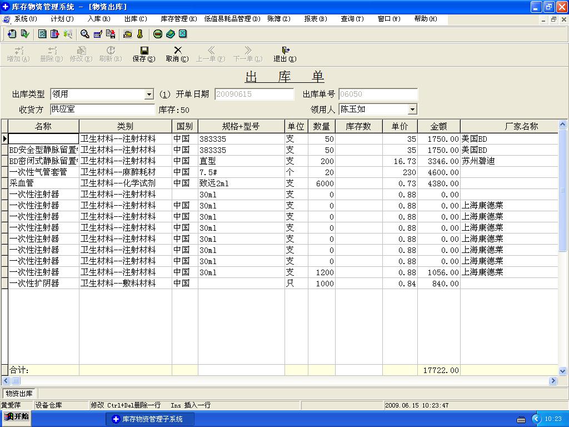Click the horizontal scrollbar right arrow
This screenshot has width=569, height=427.
point(553,380)
